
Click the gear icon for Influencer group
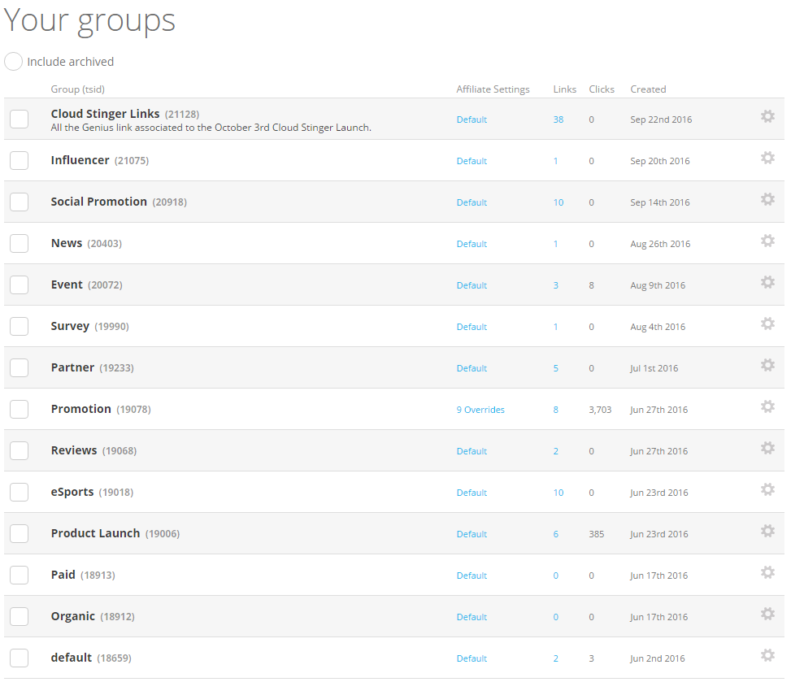(x=767, y=158)
